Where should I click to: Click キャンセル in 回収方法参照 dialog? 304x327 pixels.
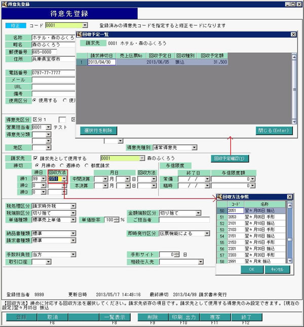click(277, 269)
